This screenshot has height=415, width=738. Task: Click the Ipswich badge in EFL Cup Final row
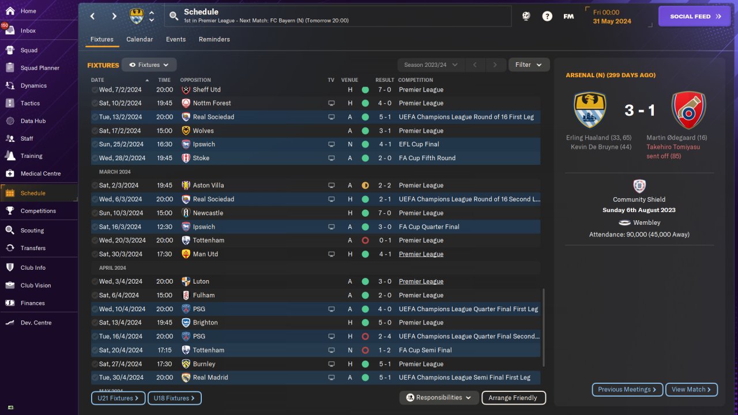click(186, 144)
